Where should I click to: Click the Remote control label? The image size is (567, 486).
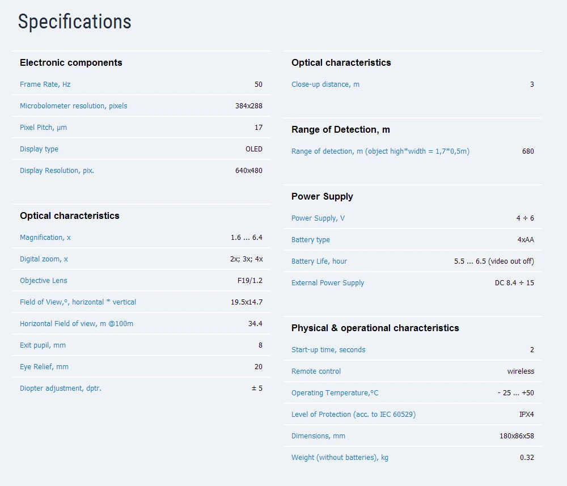(316, 371)
